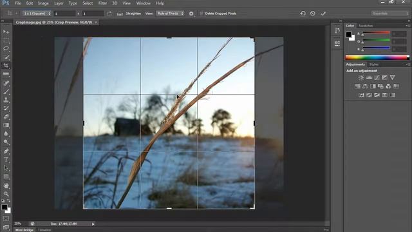
Task: Switch to the Swatches tab
Action: pos(366,26)
